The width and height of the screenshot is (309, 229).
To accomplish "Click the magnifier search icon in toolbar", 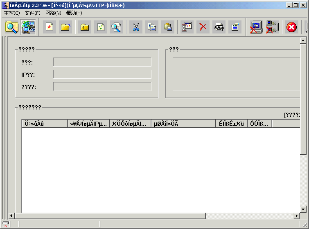I will coord(12,27).
